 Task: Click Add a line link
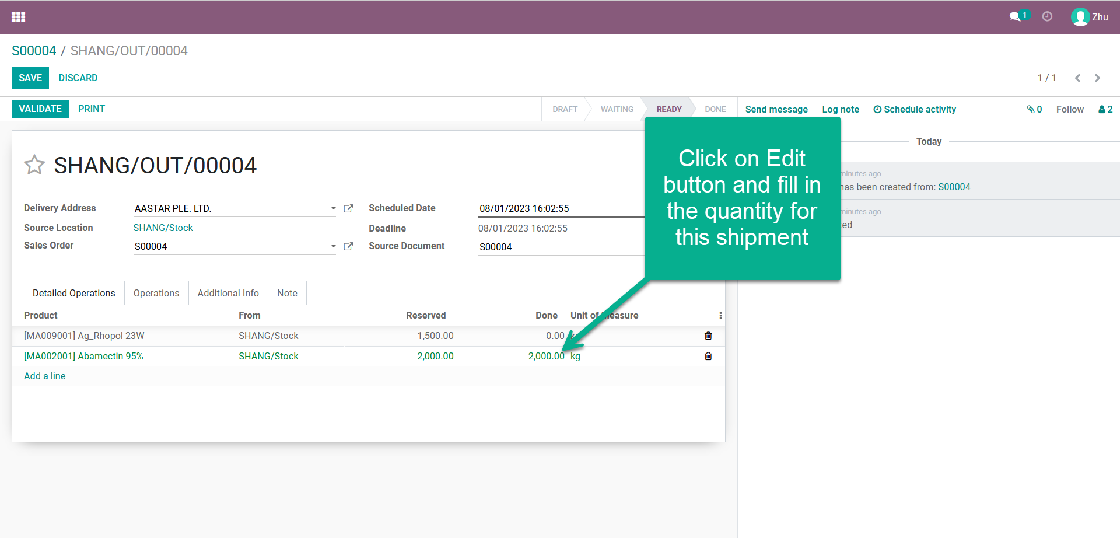45,376
